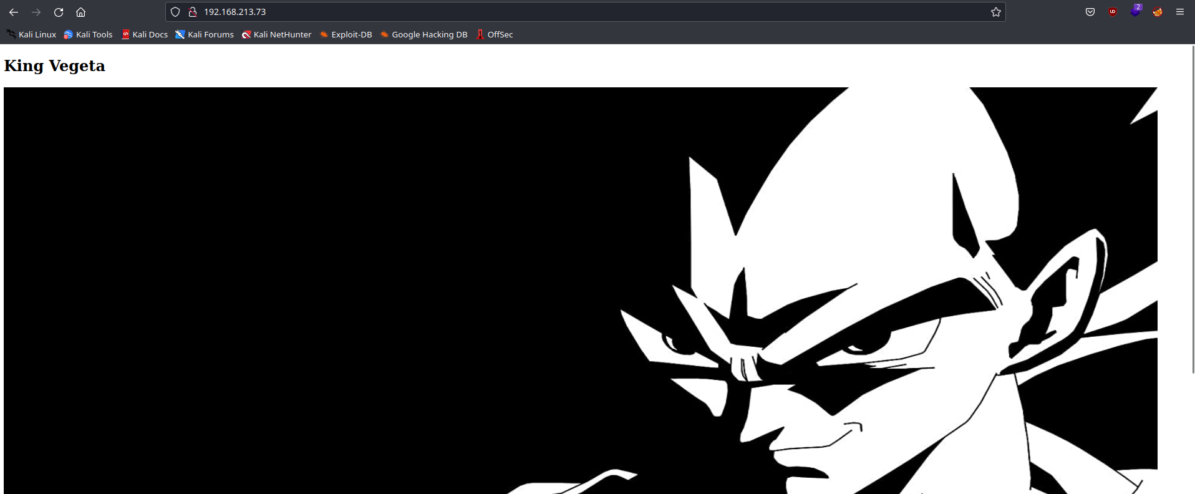Go back using the browser back arrow
Screen dimensions: 1195x494
(14, 12)
